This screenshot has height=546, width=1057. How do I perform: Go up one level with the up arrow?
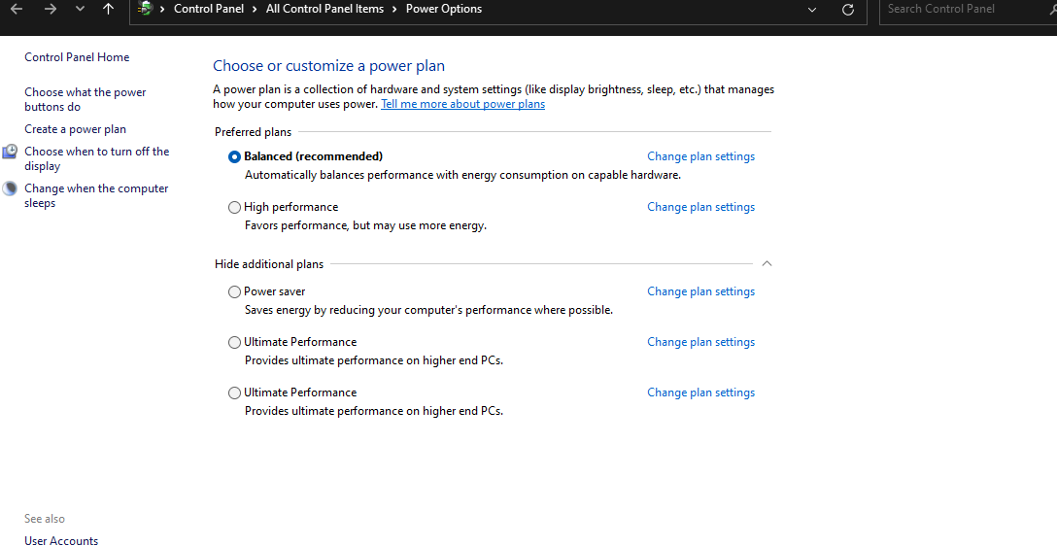(x=108, y=9)
